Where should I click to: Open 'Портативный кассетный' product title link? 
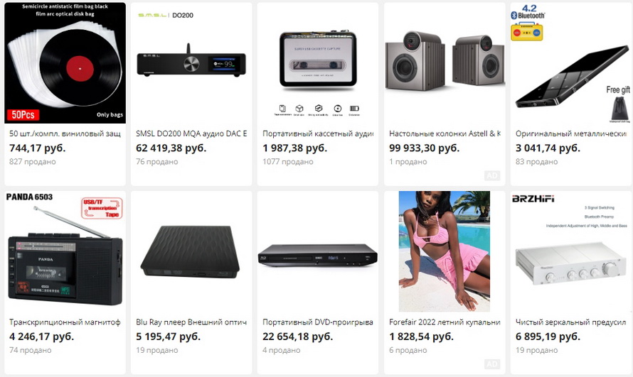pyautogui.click(x=318, y=133)
